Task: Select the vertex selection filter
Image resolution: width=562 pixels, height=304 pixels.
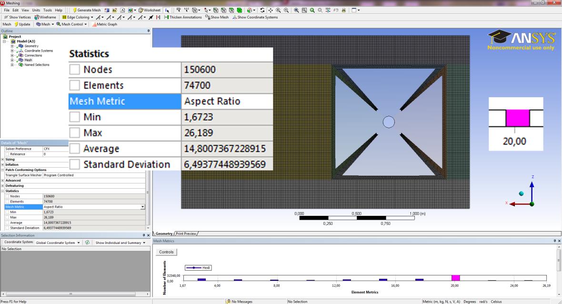Action: pyautogui.click(x=216, y=10)
